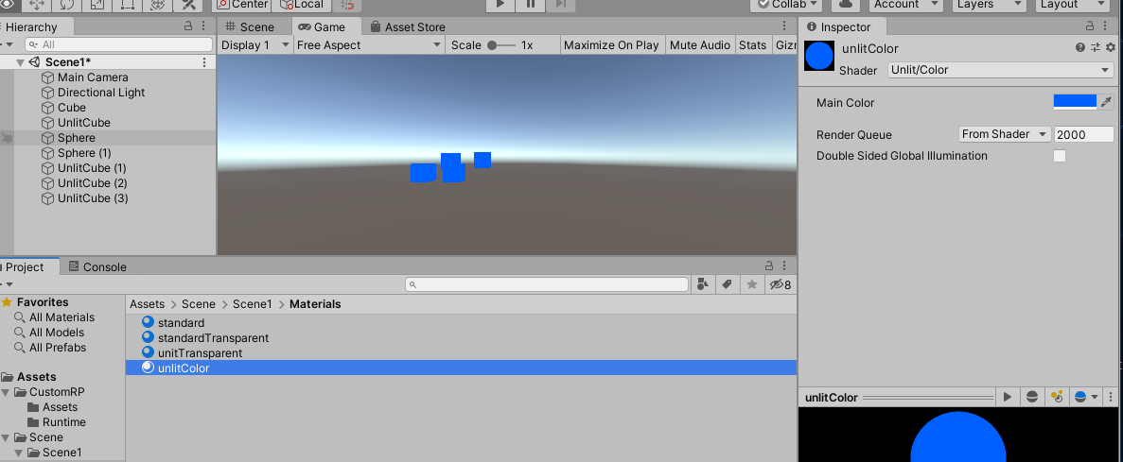Open the cloud services button
Image resolution: width=1123 pixels, height=462 pixels.
[x=853, y=5]
